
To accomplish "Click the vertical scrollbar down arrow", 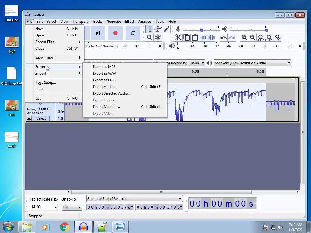I will tap(303, 187).
